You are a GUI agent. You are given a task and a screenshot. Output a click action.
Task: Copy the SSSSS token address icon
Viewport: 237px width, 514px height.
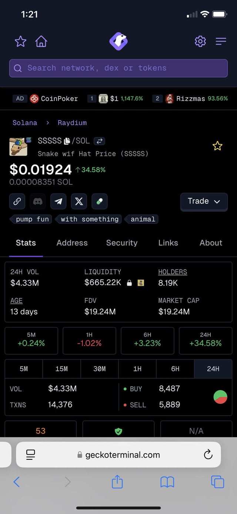coord(67,141)
